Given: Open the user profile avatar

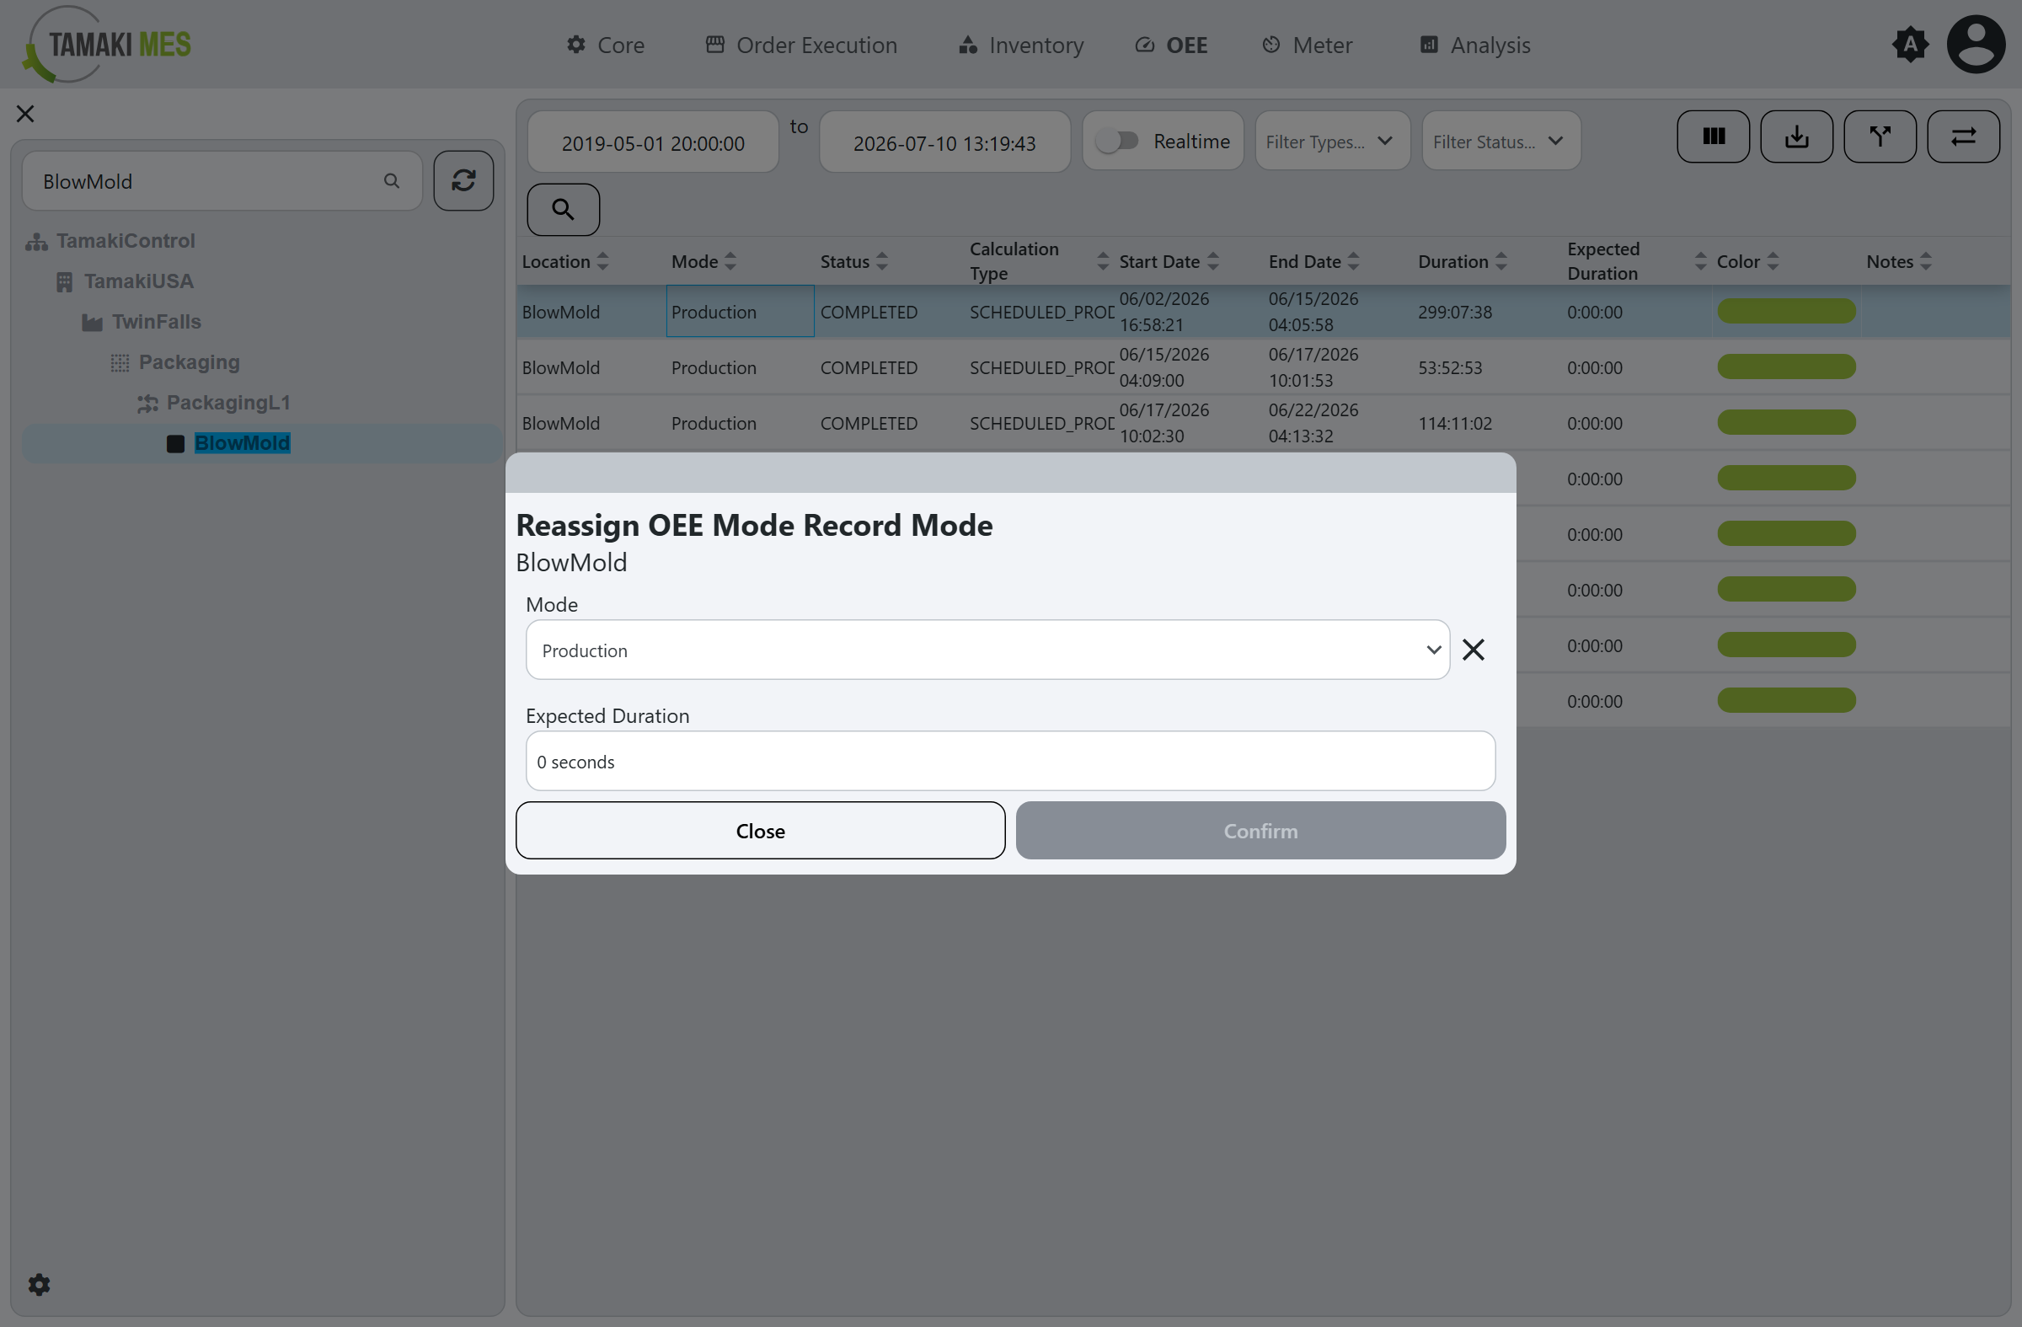Looking at the screenshot, I should click(1977, 44).
